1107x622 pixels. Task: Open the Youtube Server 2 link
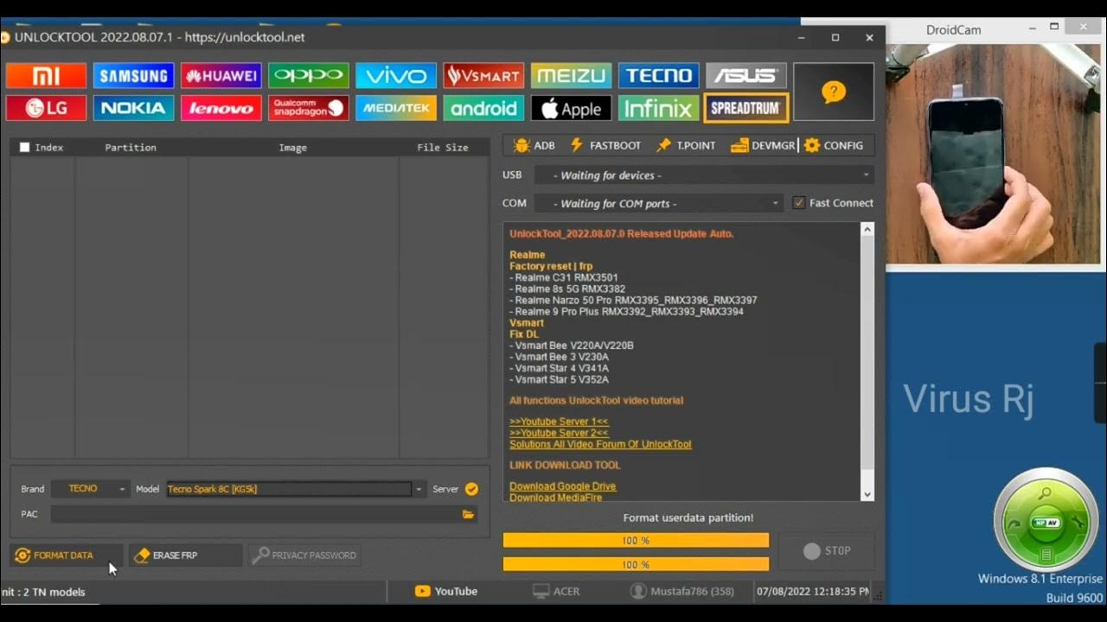[559, 433]
